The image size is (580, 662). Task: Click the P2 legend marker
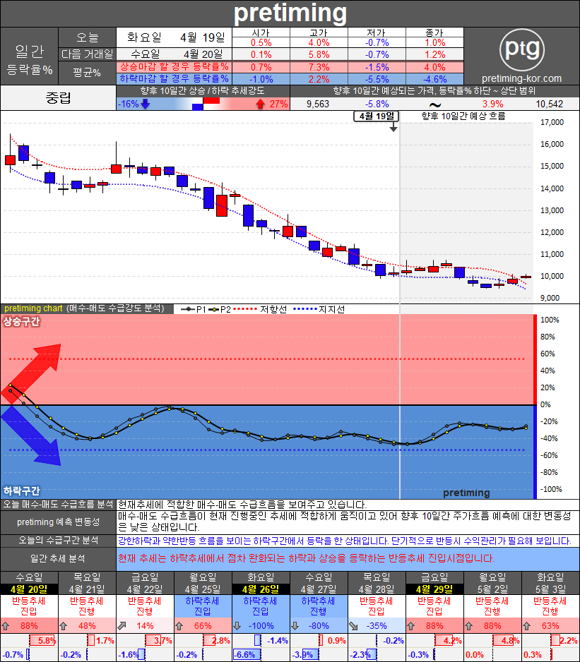tap(213, 309)
